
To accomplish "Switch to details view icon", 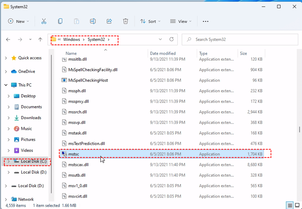I will click(290, 205).
